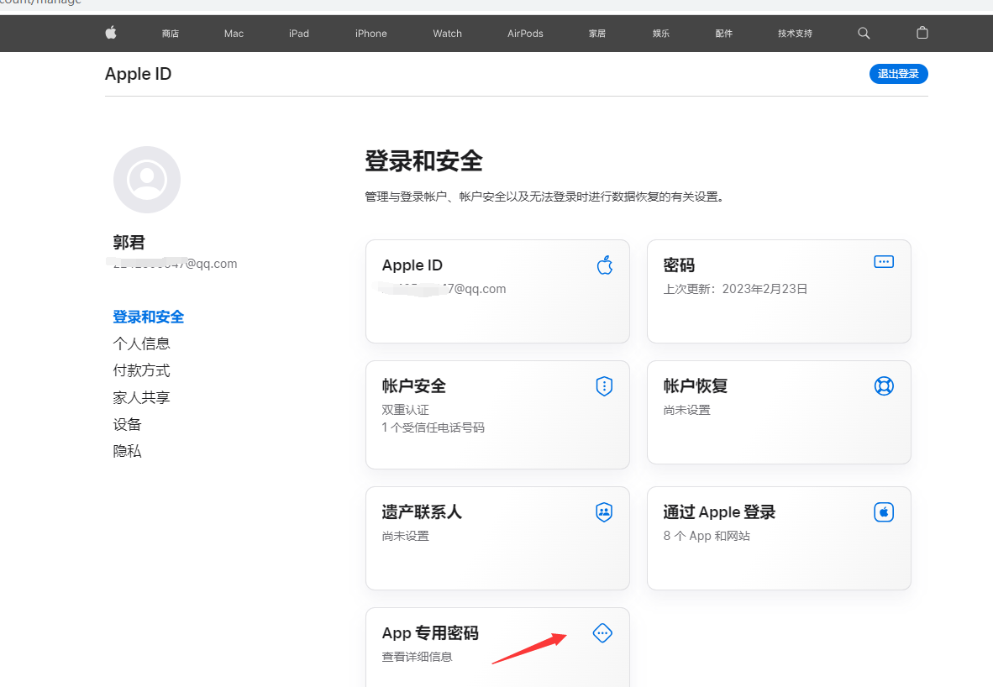
Task: Click the diamond icon on App 专用密码 card
Action: coord(602,632)
